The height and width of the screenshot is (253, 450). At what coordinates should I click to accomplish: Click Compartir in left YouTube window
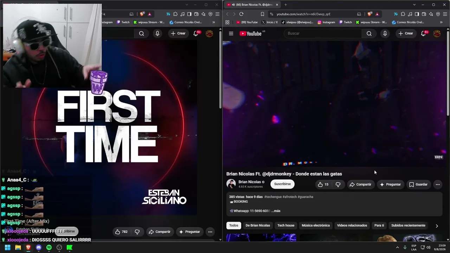coord(160,232)
